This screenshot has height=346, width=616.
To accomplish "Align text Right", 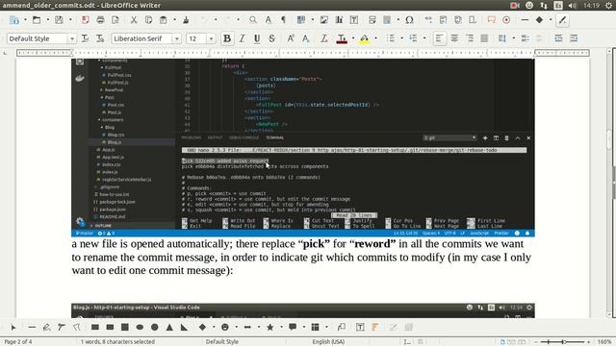I will (x=469, y=38).
